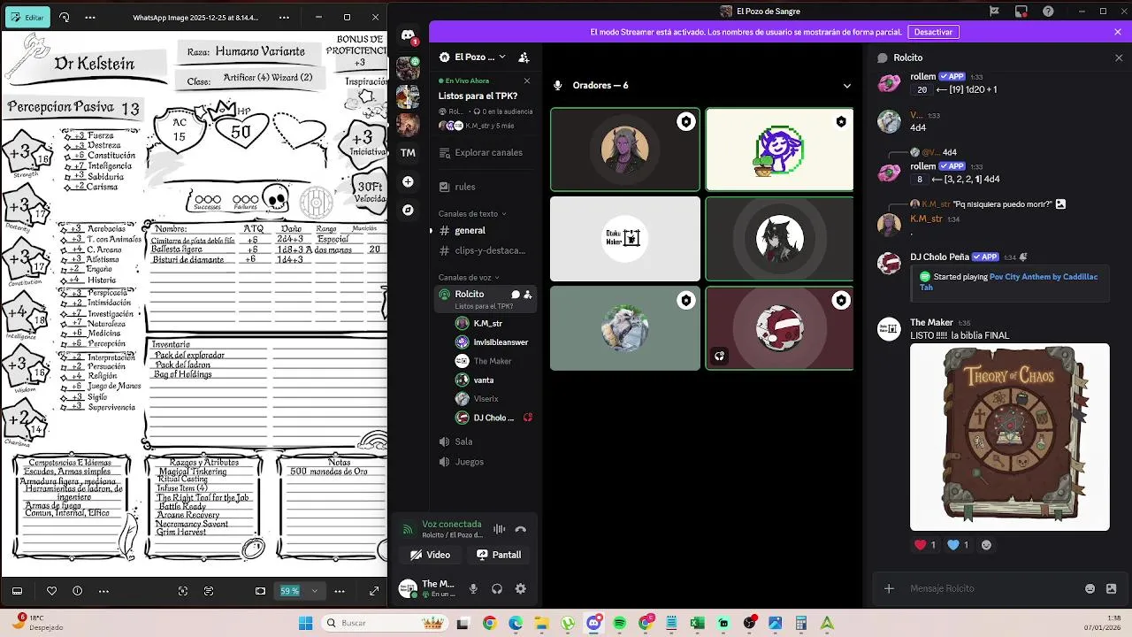Open Discover servers compass icon
Screen dimensions: 1132x637
tap(408, 210)
